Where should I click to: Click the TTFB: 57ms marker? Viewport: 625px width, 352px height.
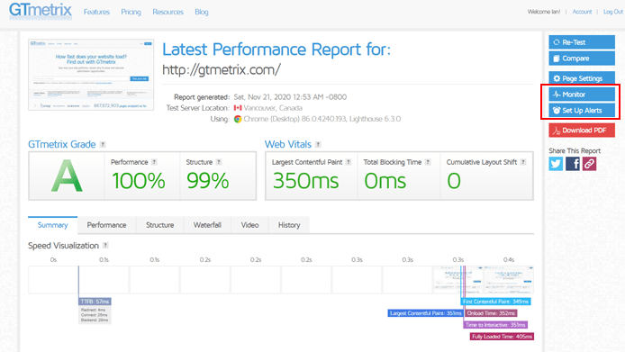95,302
